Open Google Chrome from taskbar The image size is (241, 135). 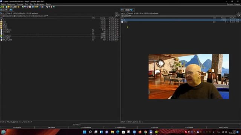(x=145, y=132)
